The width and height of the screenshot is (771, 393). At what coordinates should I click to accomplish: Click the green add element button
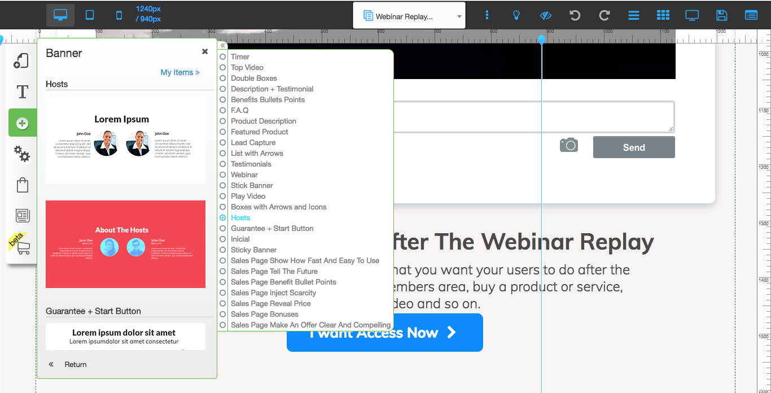click(23, 123)
